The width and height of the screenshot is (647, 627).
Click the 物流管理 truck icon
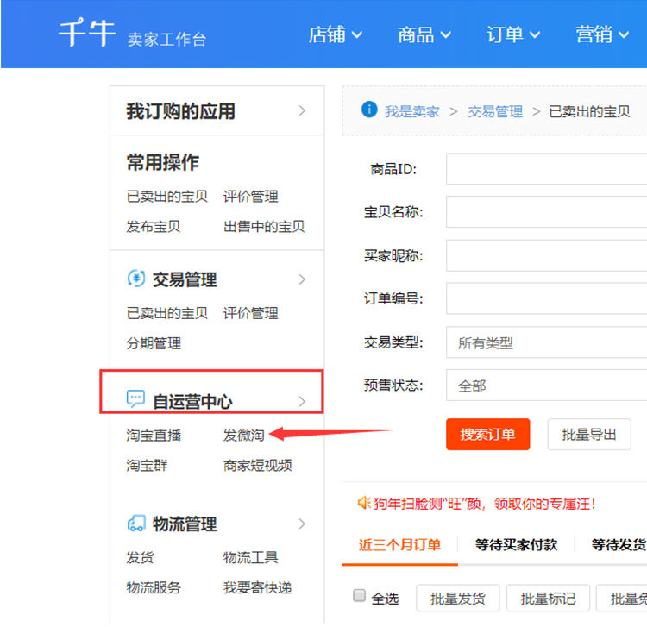(136, 523)
